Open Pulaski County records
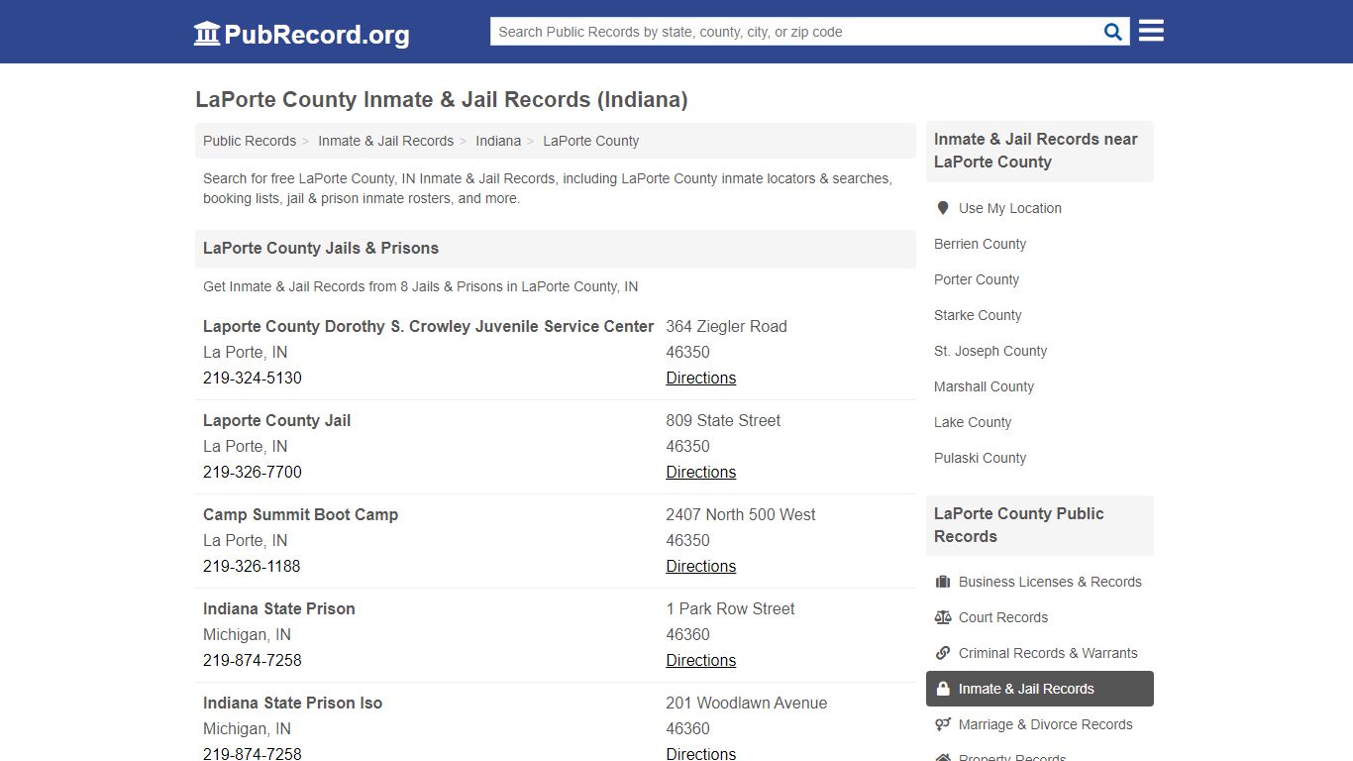Image resolution: width=1353 pixels, height=761 pixels. tap(980, 458)
